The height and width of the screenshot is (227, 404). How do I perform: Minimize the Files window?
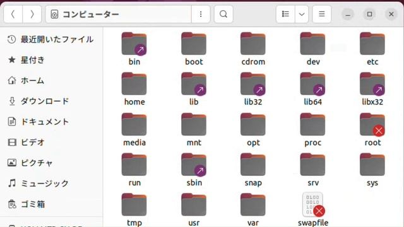click(x=348, y=14)
